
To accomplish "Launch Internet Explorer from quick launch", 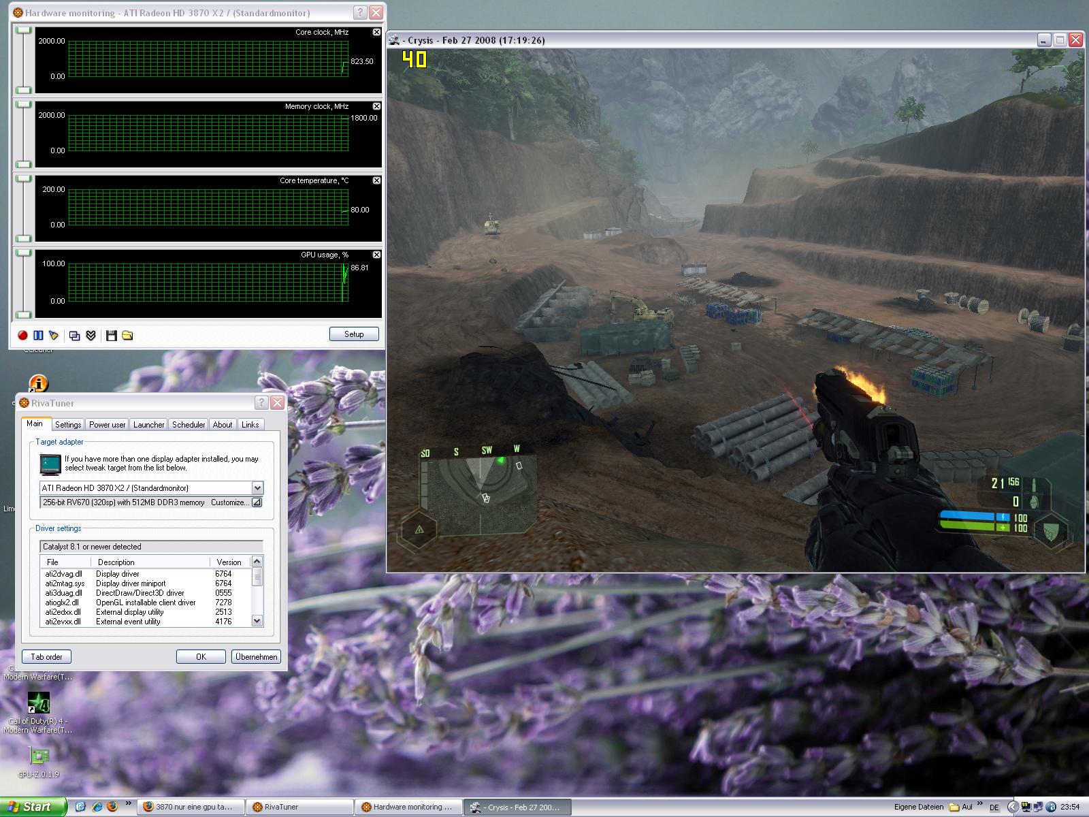I will (x=97, y=807).
